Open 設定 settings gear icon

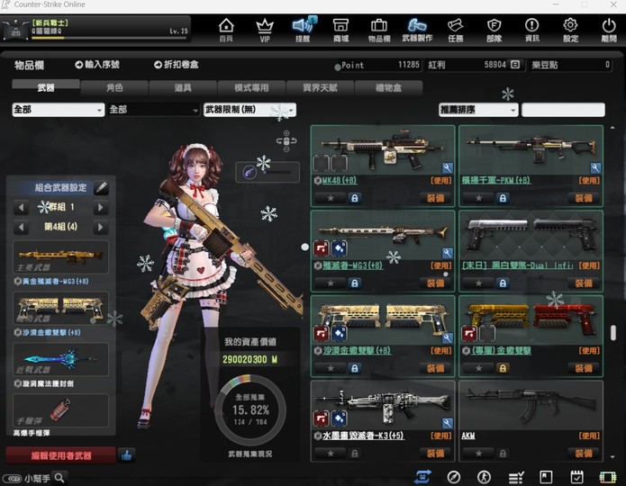(570, 30)
